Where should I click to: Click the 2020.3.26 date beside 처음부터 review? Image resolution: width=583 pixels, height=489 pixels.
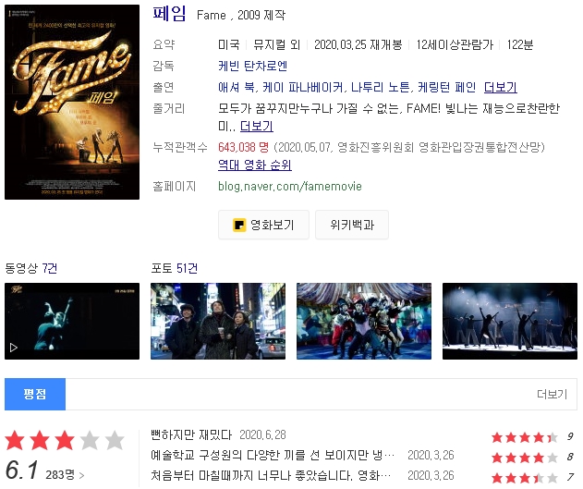click(x=431, y=475)
